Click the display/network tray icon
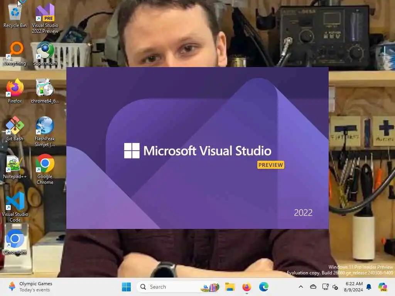The width and height of the screenshot is (395, 296). (325, 287)
